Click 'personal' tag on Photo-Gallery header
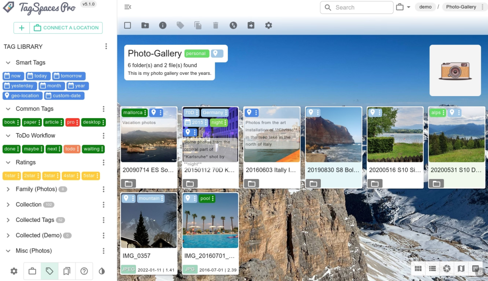The width and height of the screenshot is (488, 281). 197,53
